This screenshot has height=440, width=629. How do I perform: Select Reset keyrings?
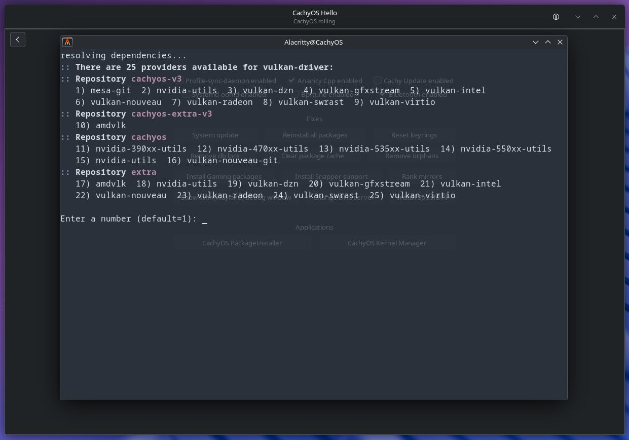(x=414, y=135)
